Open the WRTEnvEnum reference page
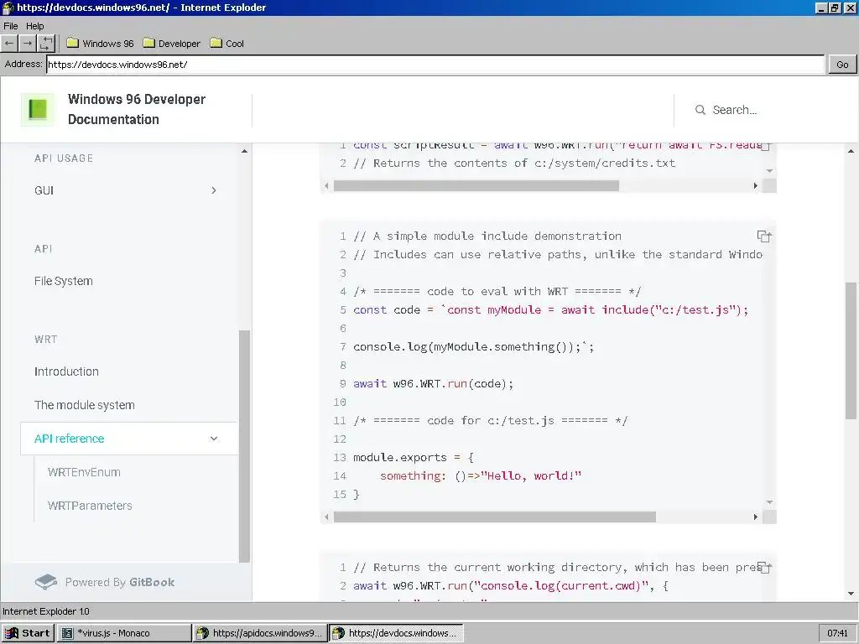 (x=84, y=472)
